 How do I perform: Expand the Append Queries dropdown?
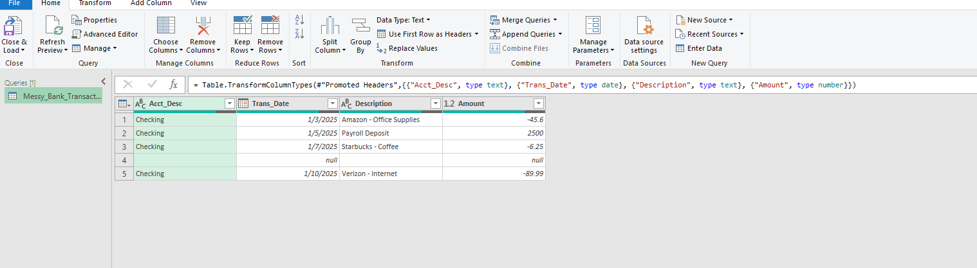click(x=560, y=34)
